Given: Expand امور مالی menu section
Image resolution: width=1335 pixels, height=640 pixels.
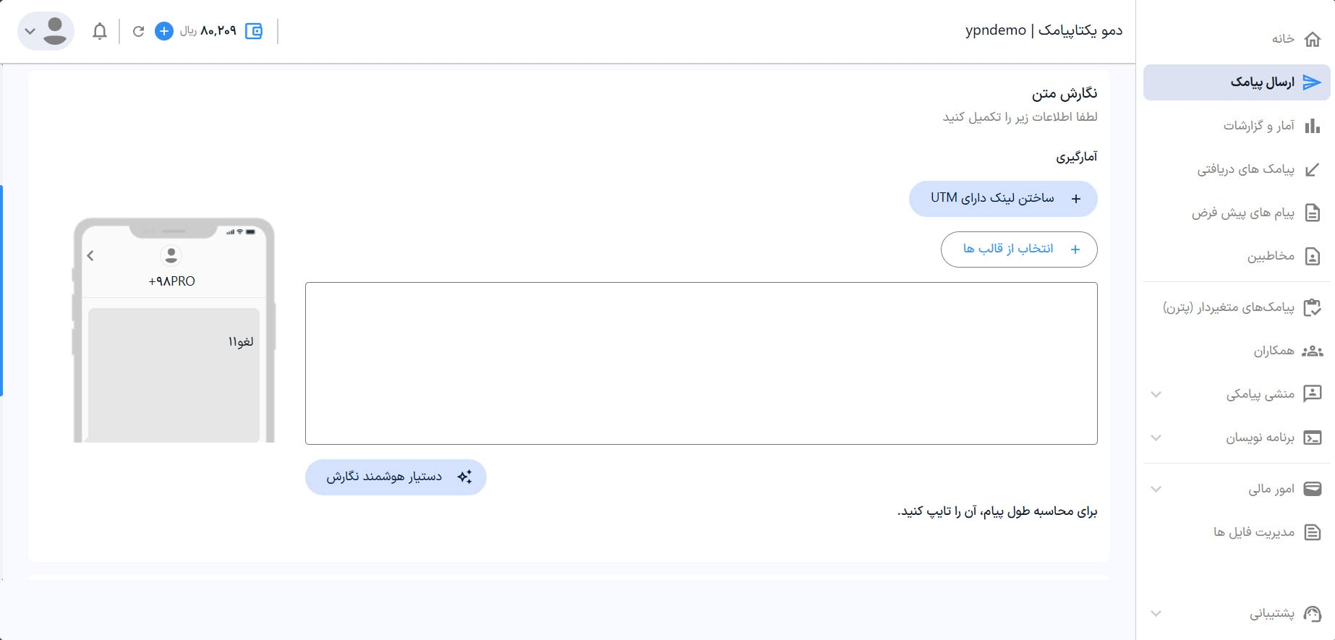Looking at the screenshot, I should 1156,489.
